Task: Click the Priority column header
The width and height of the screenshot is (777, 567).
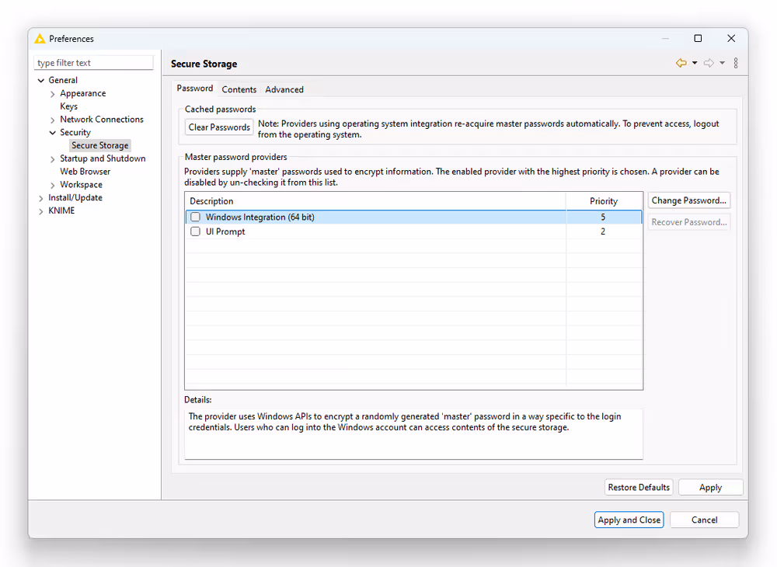Action: click(x=604, y=200)
